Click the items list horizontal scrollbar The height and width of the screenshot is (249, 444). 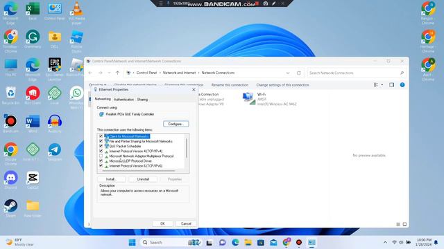click(x=139, y=171)
